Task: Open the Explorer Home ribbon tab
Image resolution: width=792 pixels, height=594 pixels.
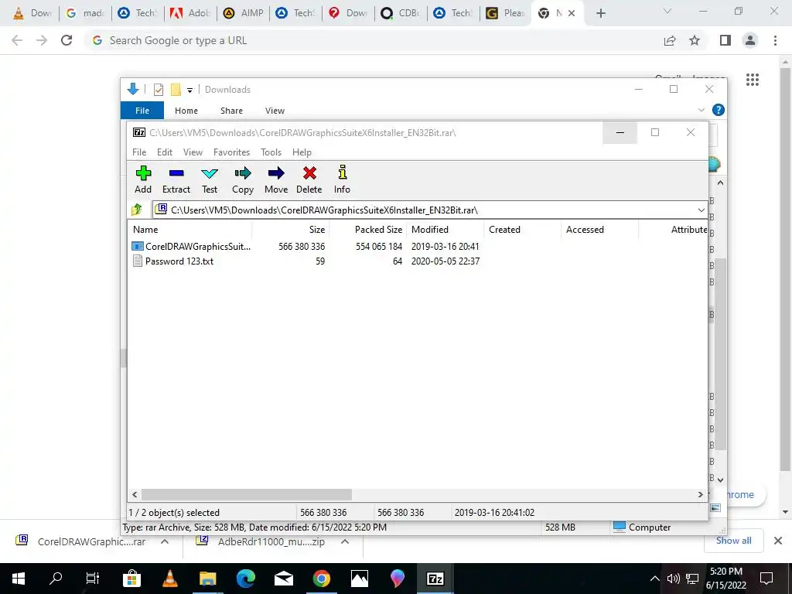Action: 186,111
